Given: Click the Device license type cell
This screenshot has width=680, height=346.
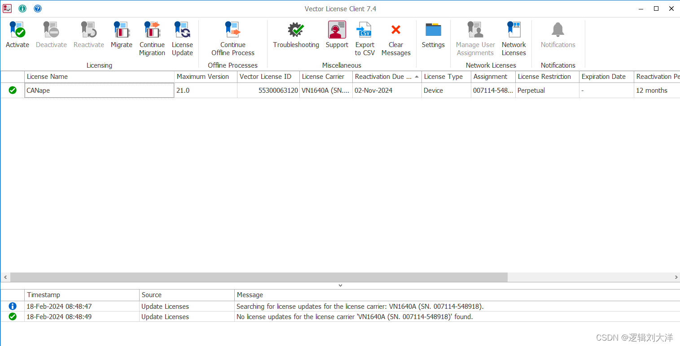Looking at the screenshot, I should coord(446,91).
